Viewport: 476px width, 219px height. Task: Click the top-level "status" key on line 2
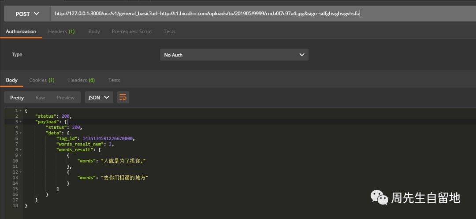pos(46,116)
